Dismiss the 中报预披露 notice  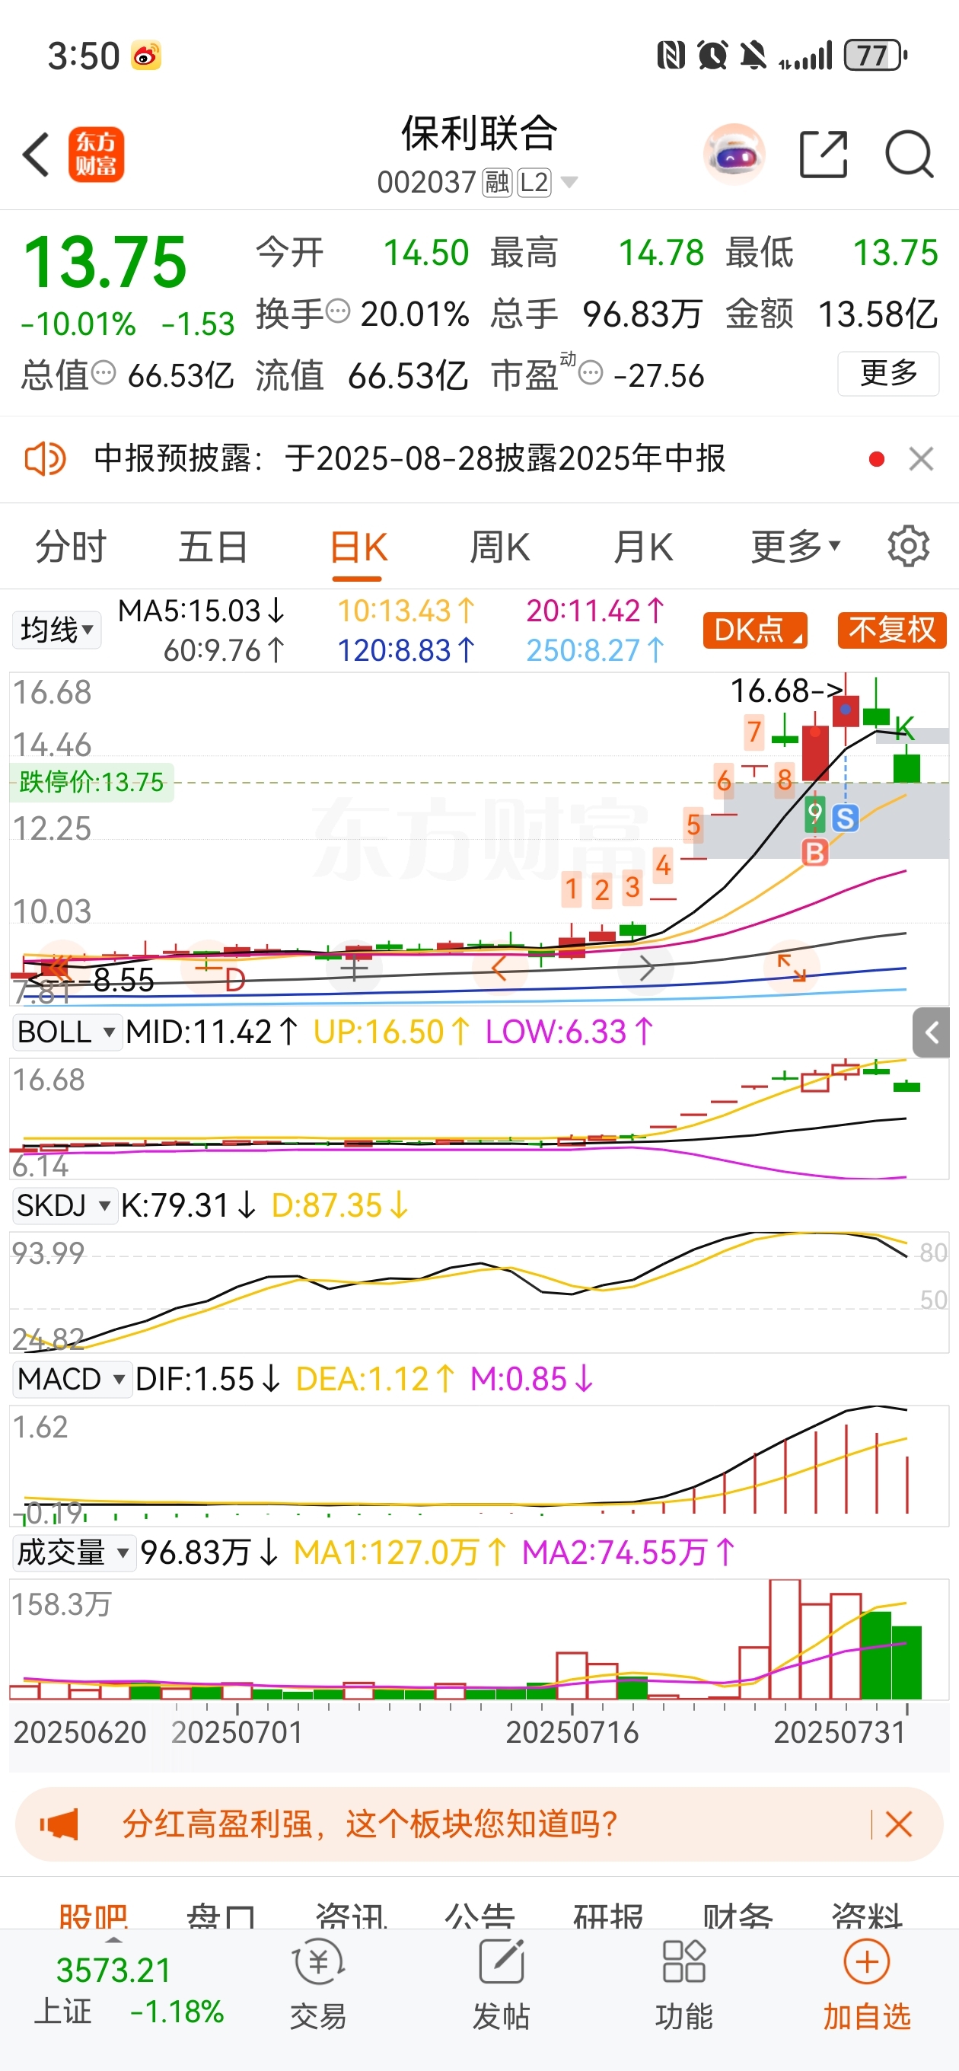pos(921,459)
